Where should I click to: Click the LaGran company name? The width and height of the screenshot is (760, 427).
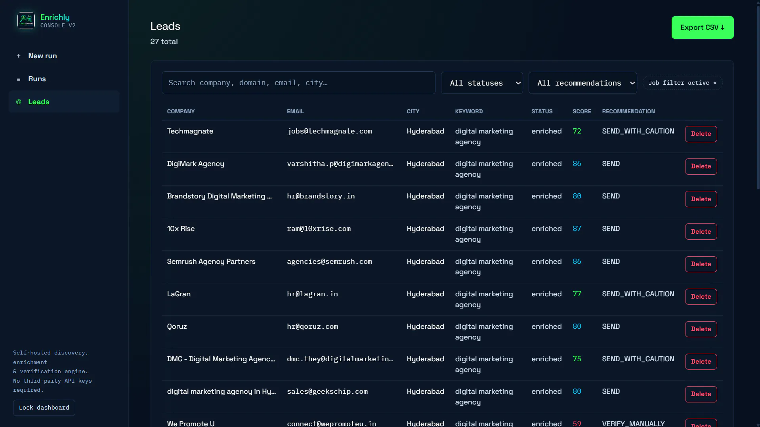(x=179, y=294)
